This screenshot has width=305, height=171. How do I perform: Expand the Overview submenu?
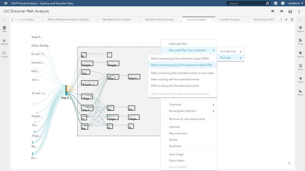(189, 104)
